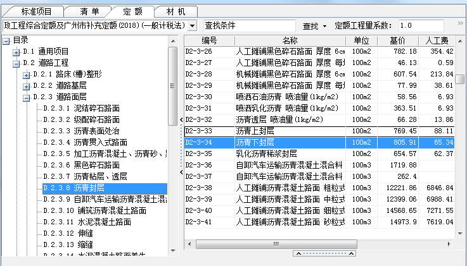Select row D2-3-28

coord(319,74)
